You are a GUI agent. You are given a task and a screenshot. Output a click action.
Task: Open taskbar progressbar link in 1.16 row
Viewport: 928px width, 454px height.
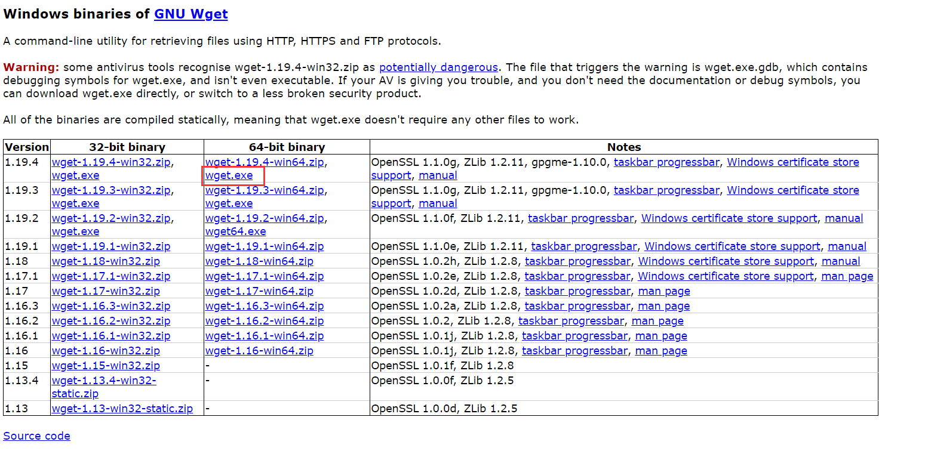pos(575,351)
